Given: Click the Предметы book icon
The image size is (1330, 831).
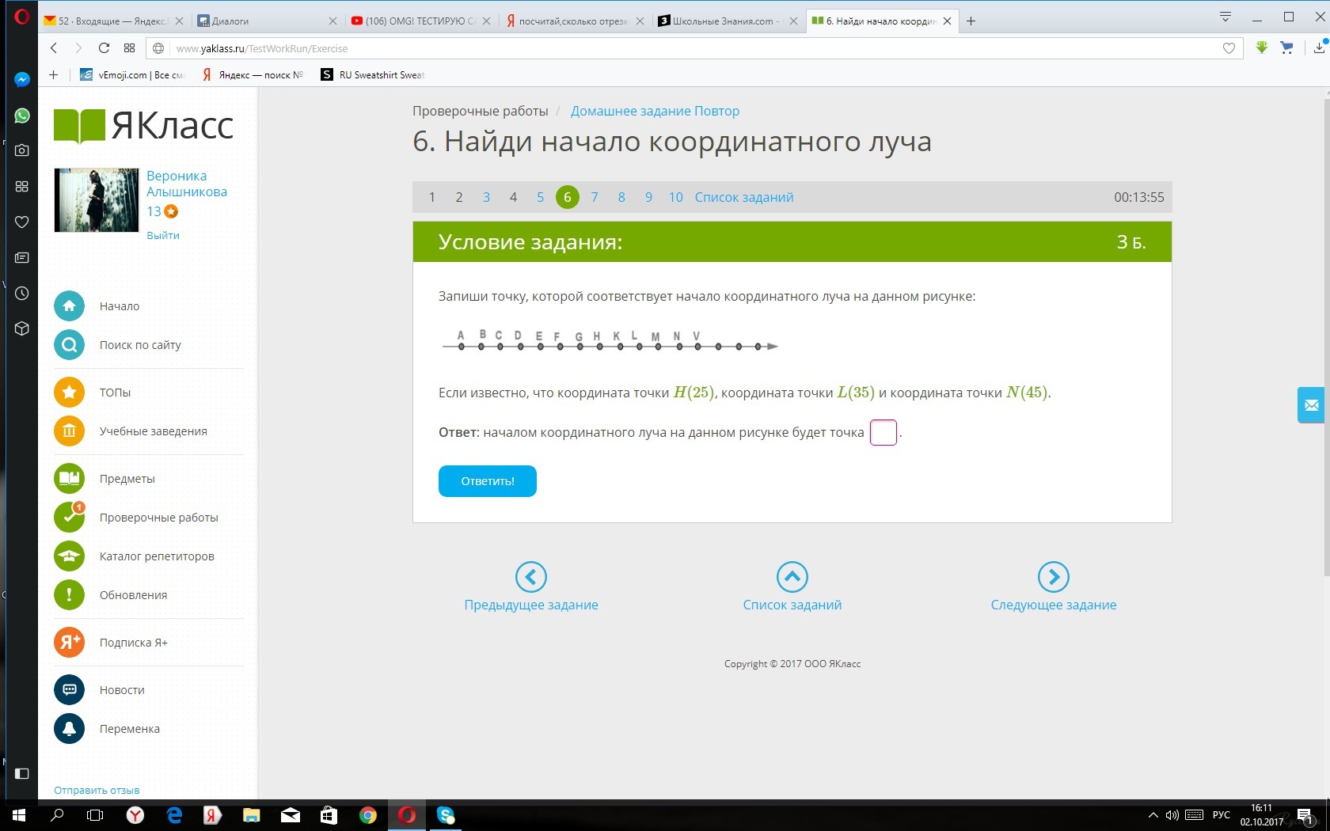Looking at the screenshot, I should click(x=70, y=478).
